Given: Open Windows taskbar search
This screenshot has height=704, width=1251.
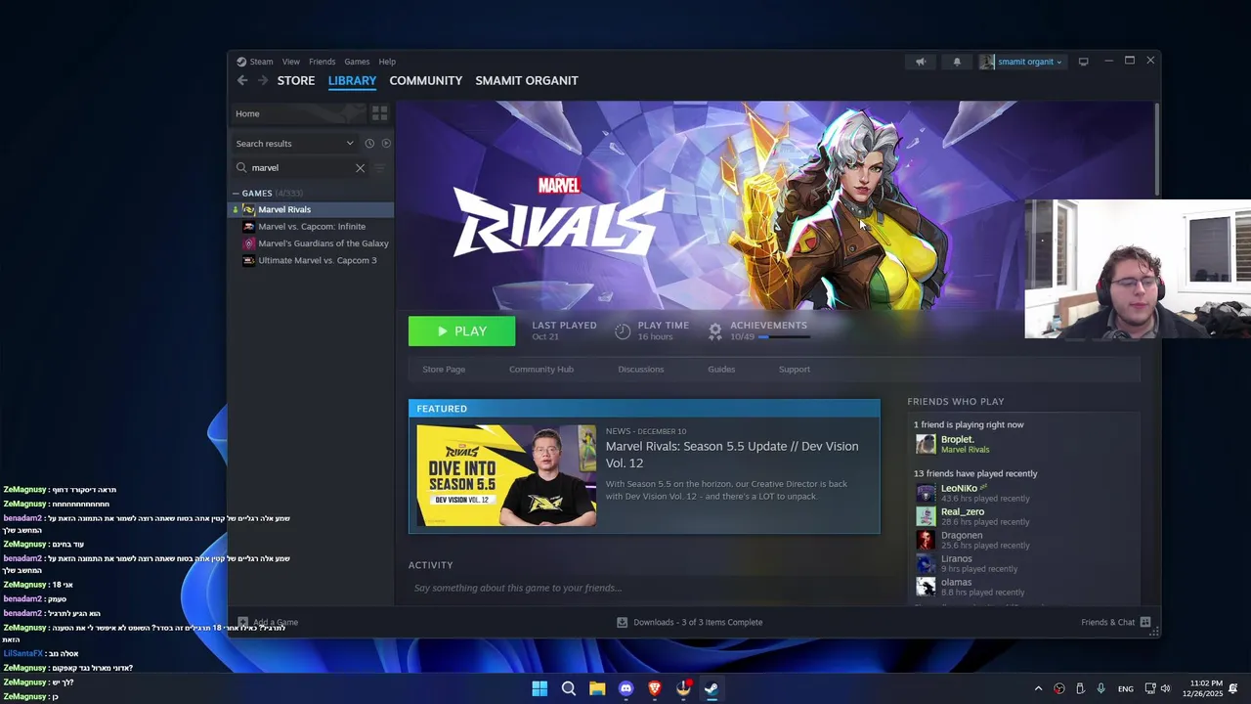Looking at the screenshot, I should tap(568, 688).
